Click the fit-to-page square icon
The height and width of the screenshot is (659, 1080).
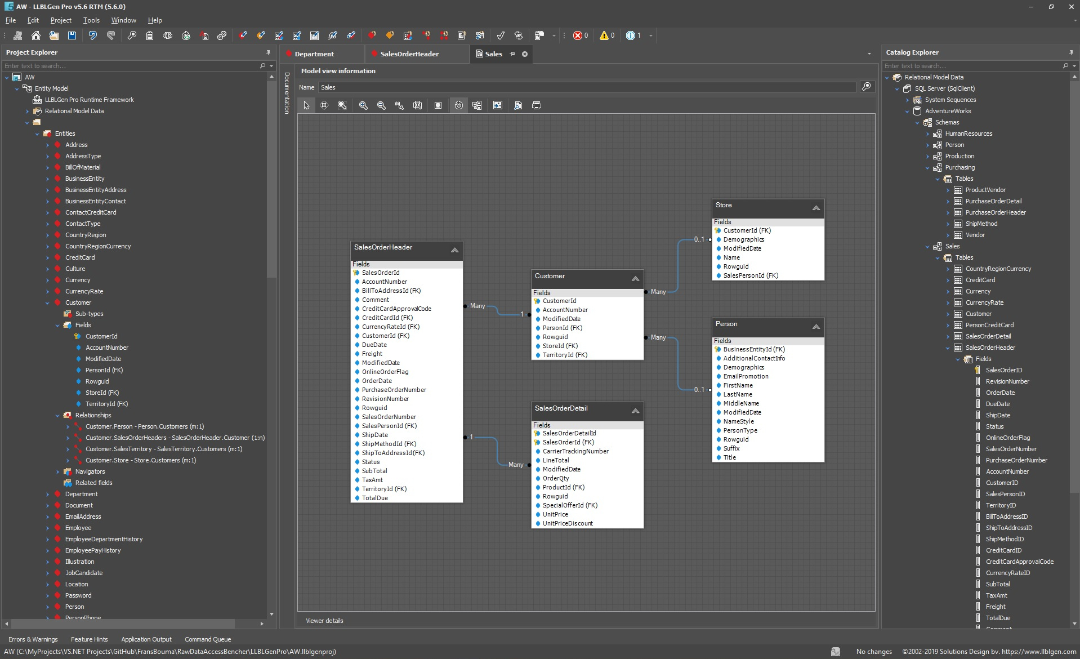click(x=438, y=105)
